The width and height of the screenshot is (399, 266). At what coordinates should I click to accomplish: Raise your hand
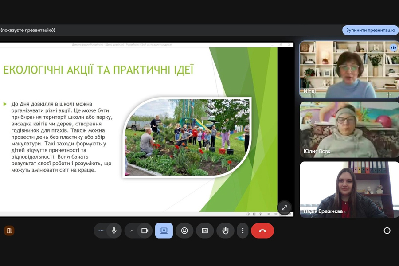[x=225, y=231]
